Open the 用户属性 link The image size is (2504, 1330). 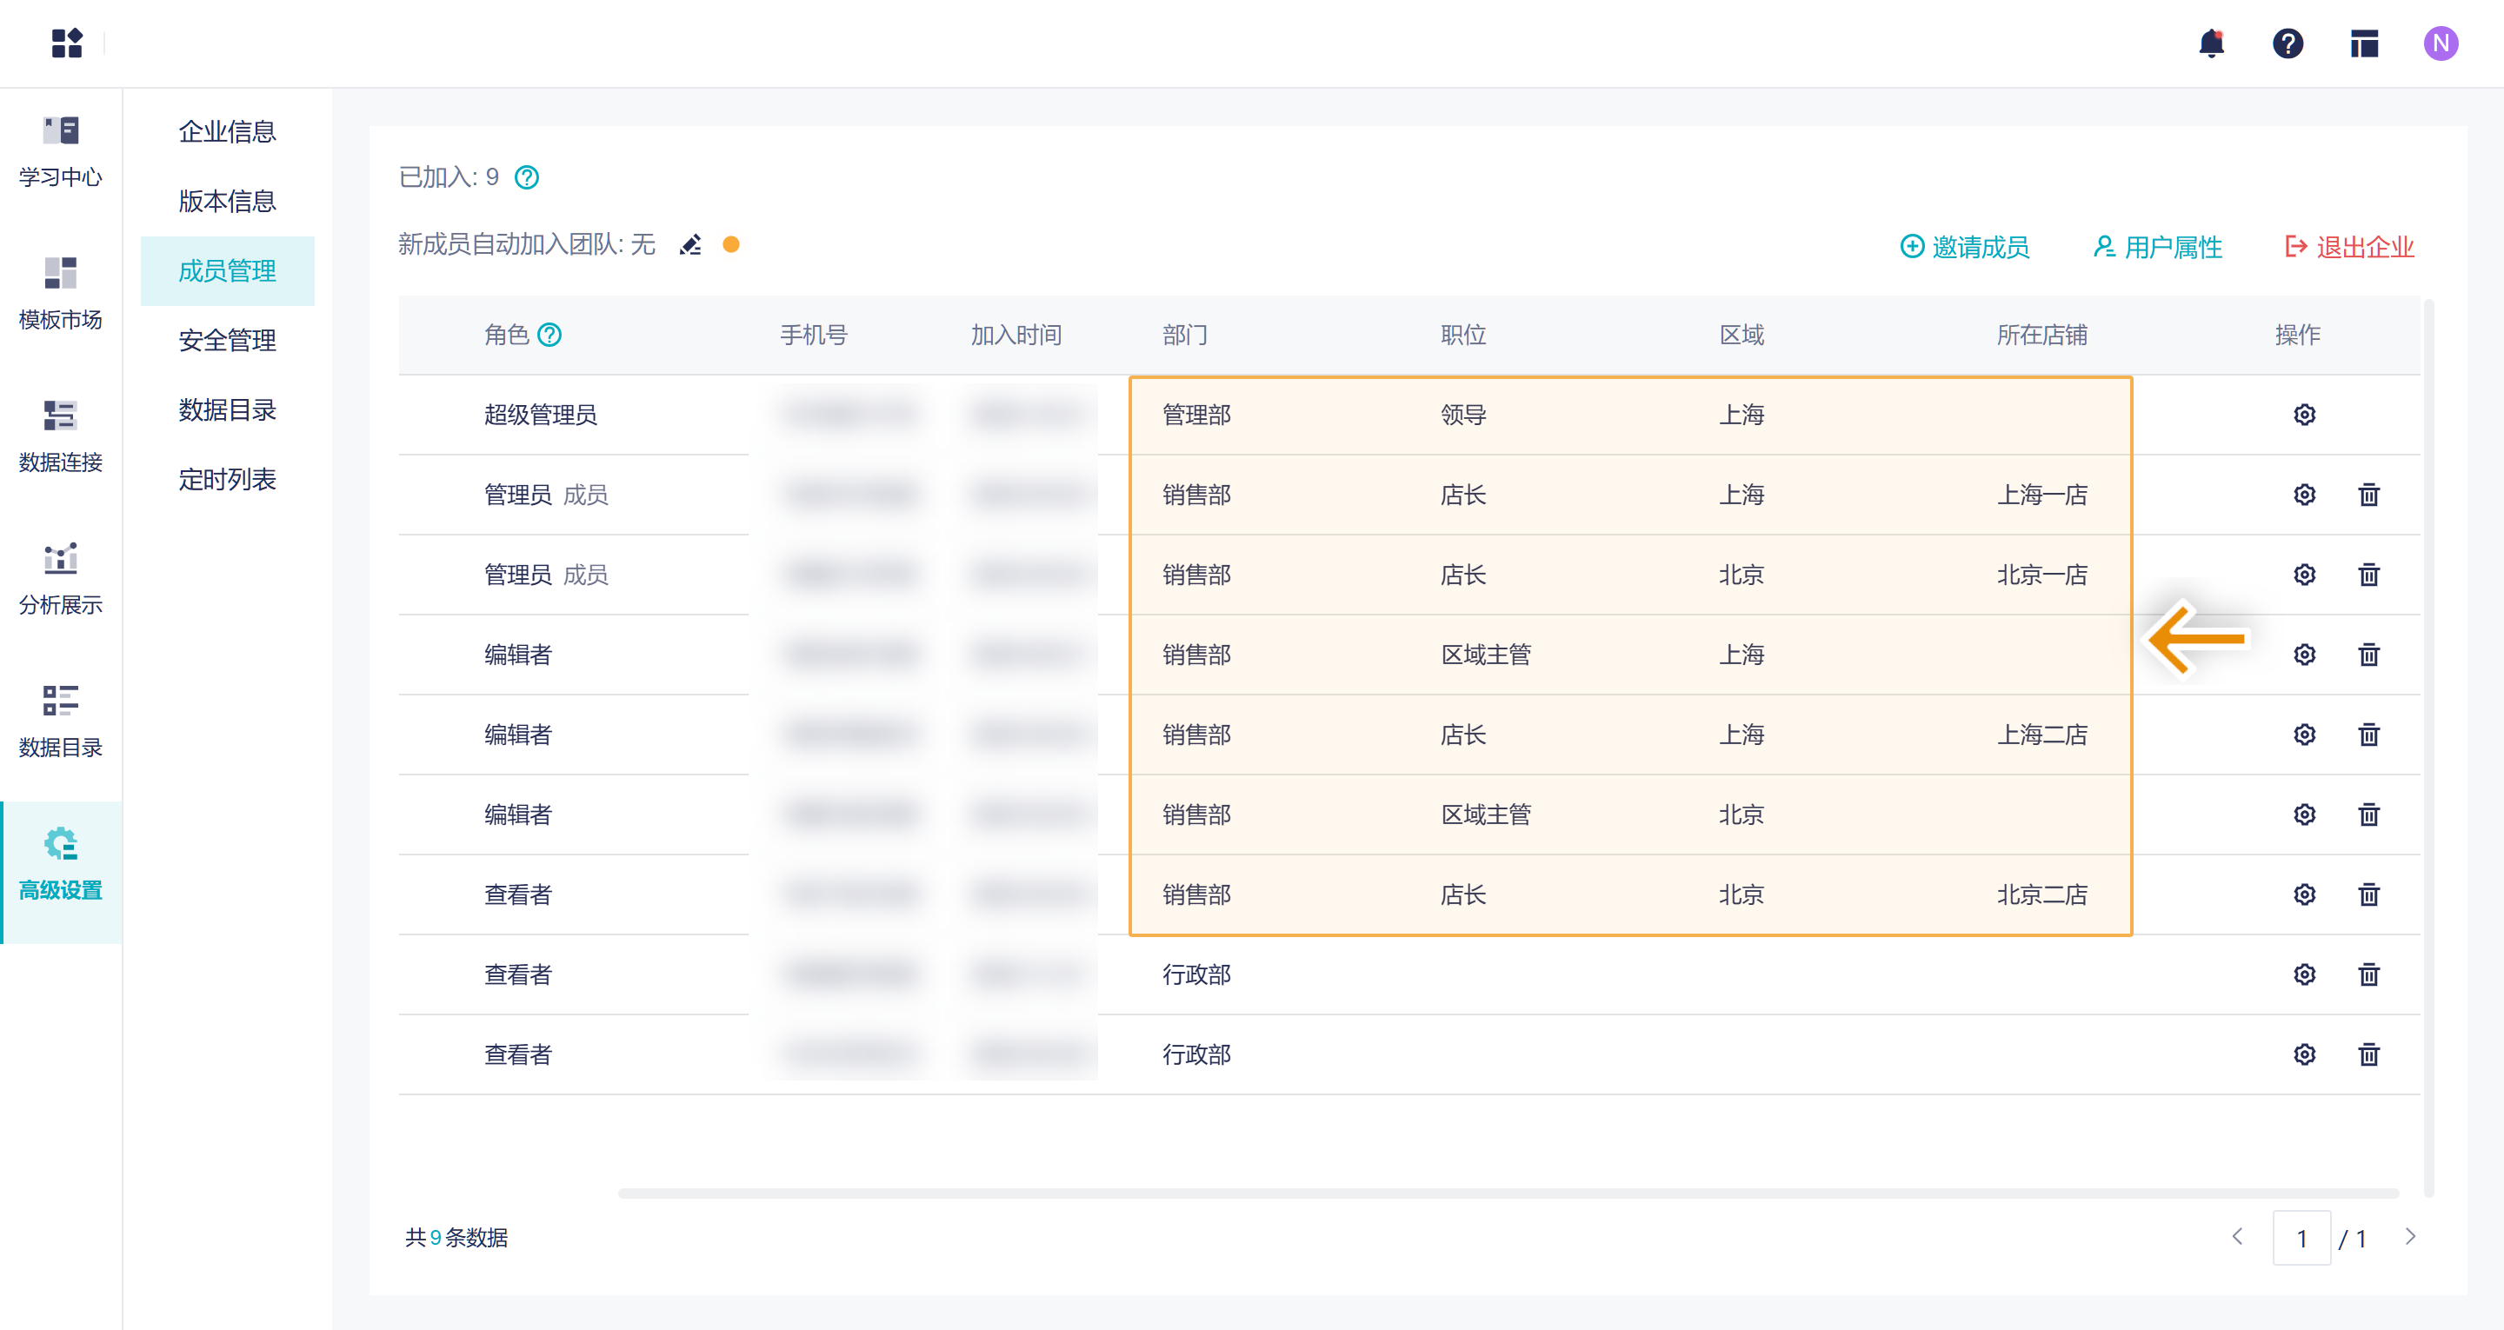tap(2157, 247)
